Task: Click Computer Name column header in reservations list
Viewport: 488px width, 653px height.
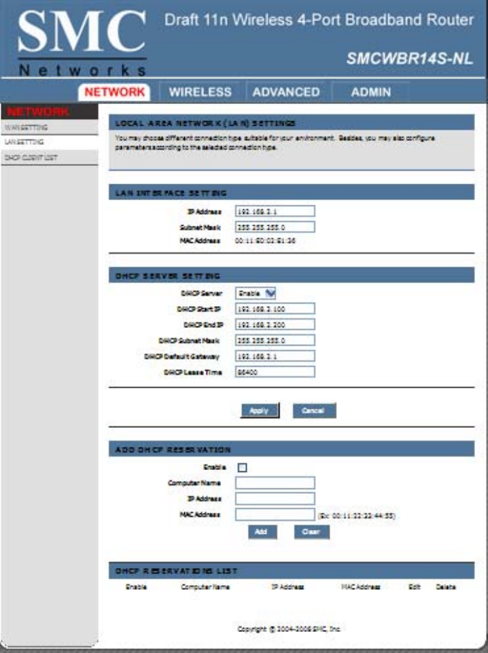Action: [x=205, y=587]
